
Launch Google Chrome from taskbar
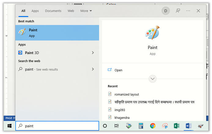point(153,126)
